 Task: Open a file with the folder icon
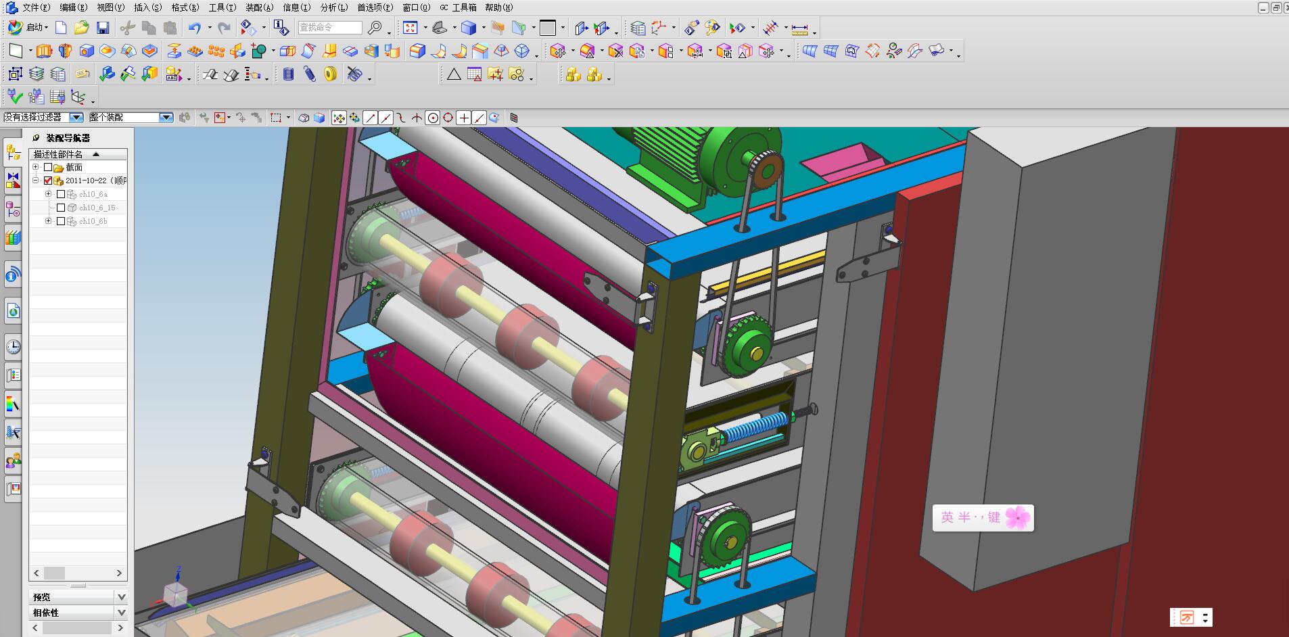pyautogui.click(x=82, y=28)
